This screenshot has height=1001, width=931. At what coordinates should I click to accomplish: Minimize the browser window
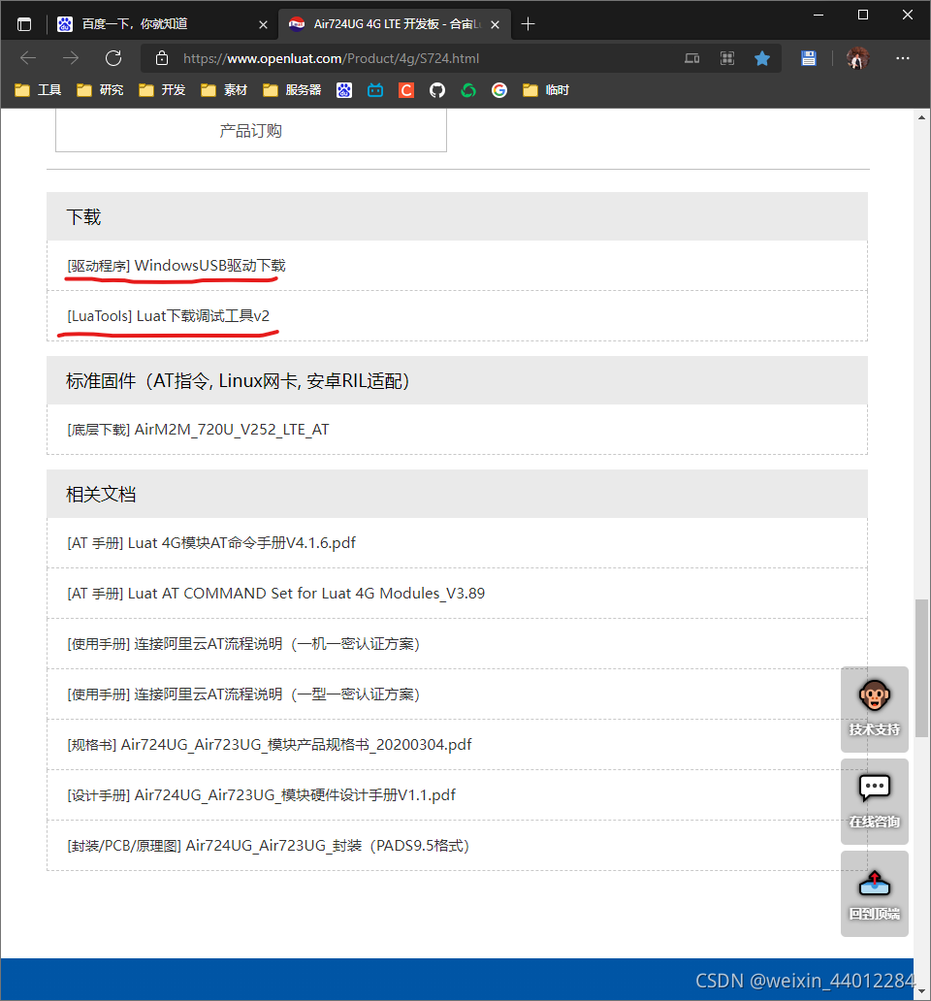point(819,15)
